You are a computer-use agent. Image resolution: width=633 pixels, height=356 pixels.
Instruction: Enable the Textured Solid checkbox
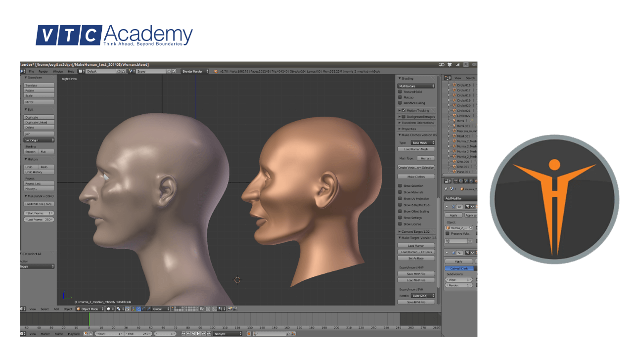(x=400, y=91)
